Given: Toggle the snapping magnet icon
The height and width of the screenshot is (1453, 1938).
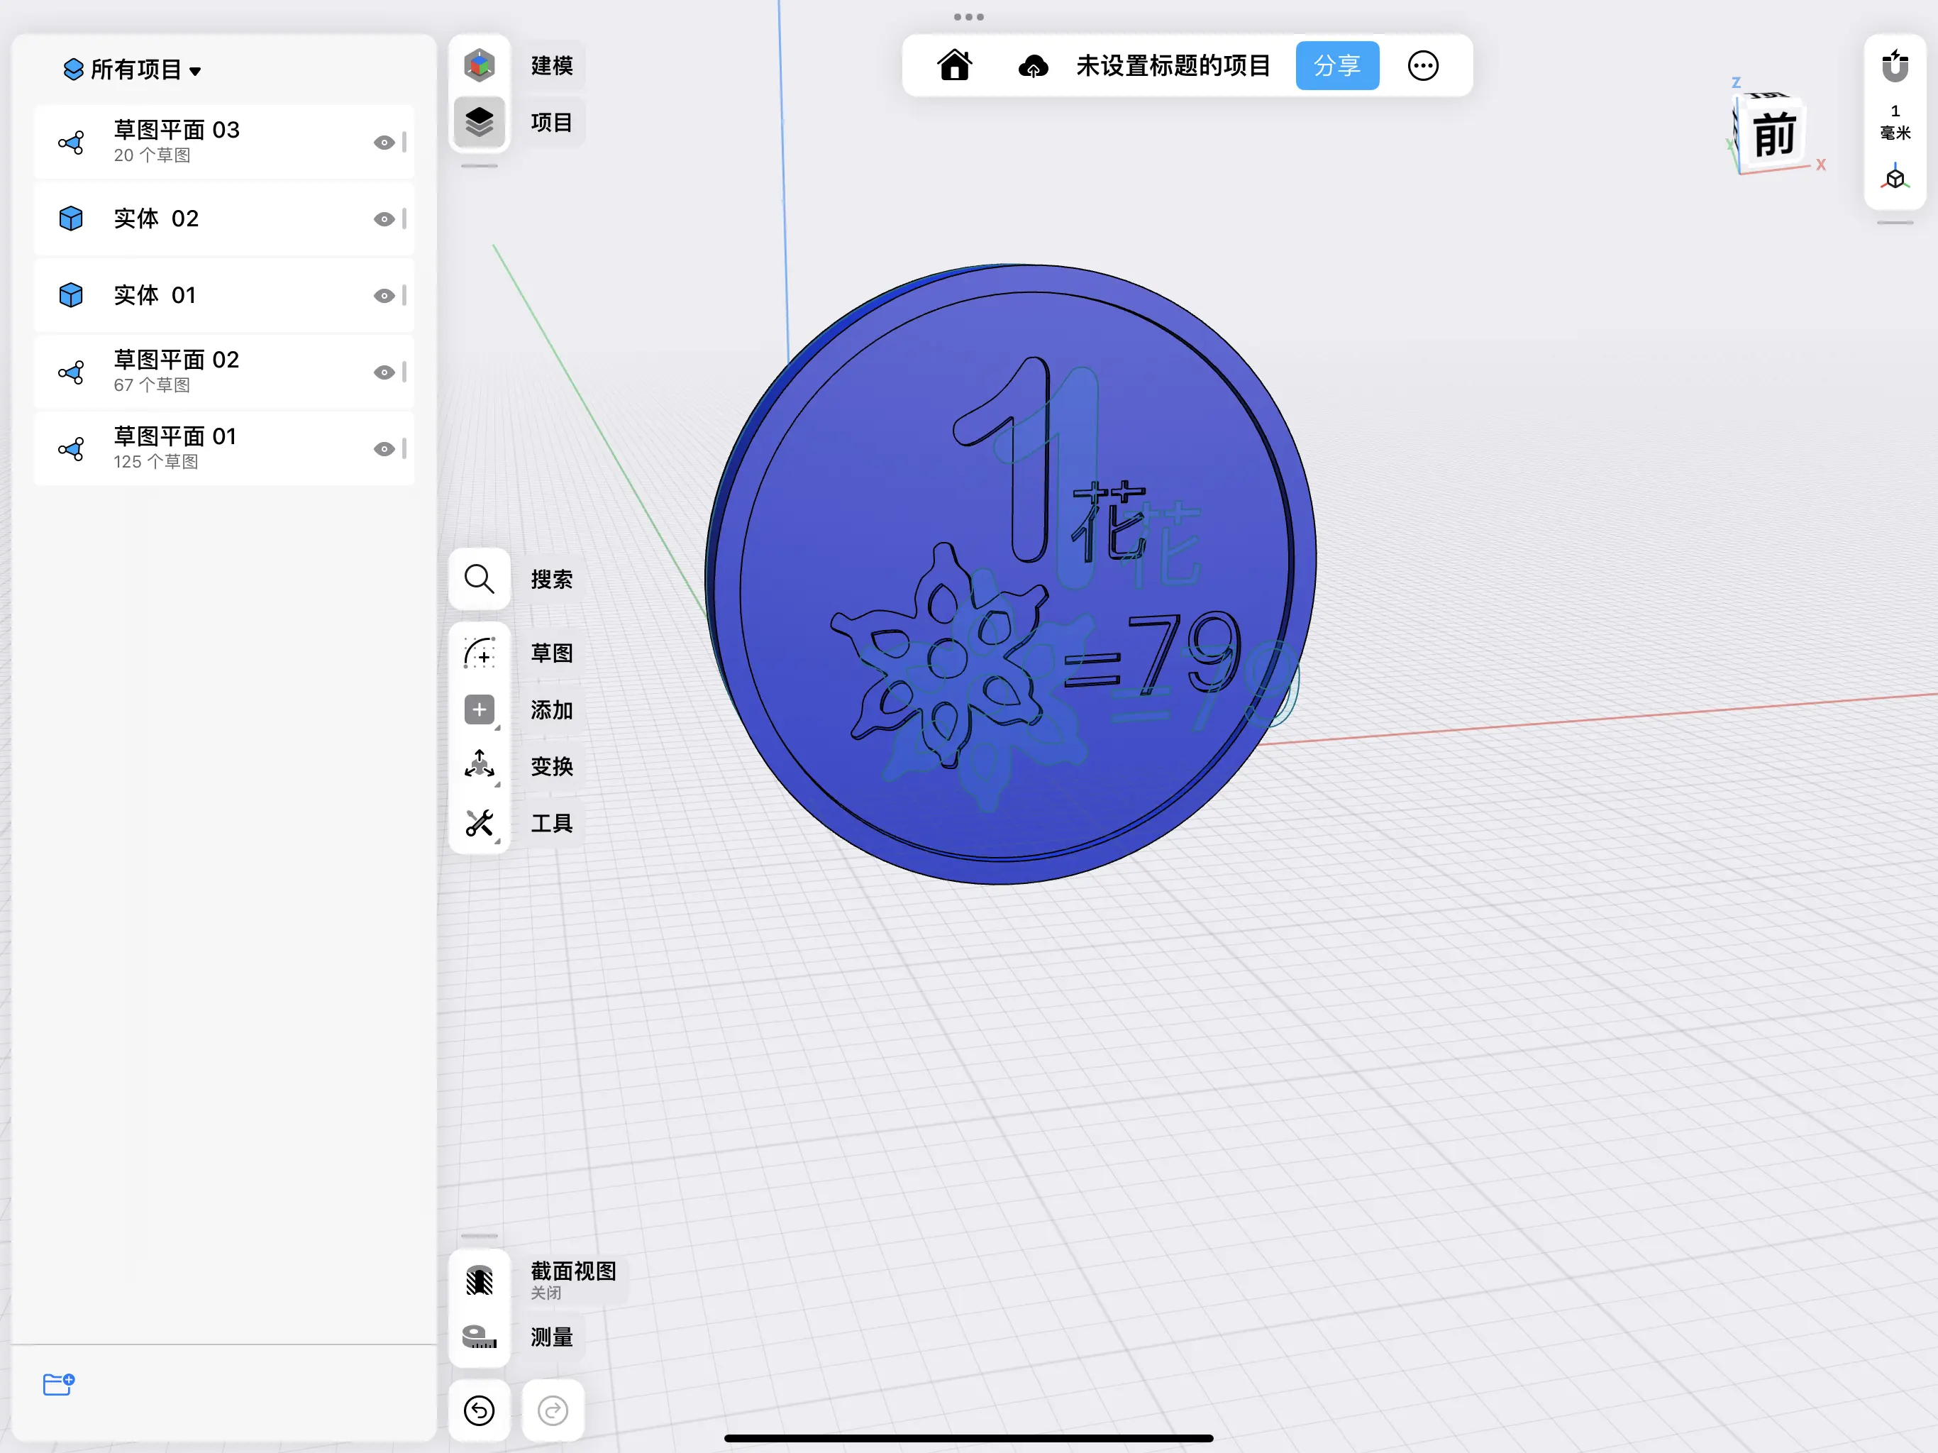Looking at the screenshot, I should (1895, 66).
